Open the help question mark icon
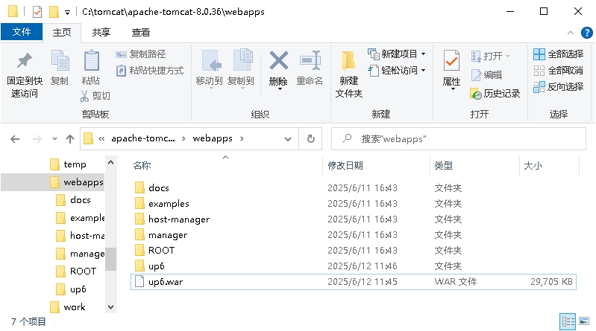The width and height of the screenshot is (596, 331). (586, 33)
